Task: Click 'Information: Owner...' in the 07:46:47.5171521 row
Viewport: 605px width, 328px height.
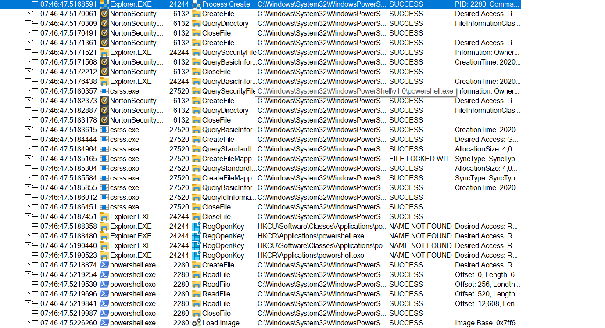Action: (x=487, y=53)
